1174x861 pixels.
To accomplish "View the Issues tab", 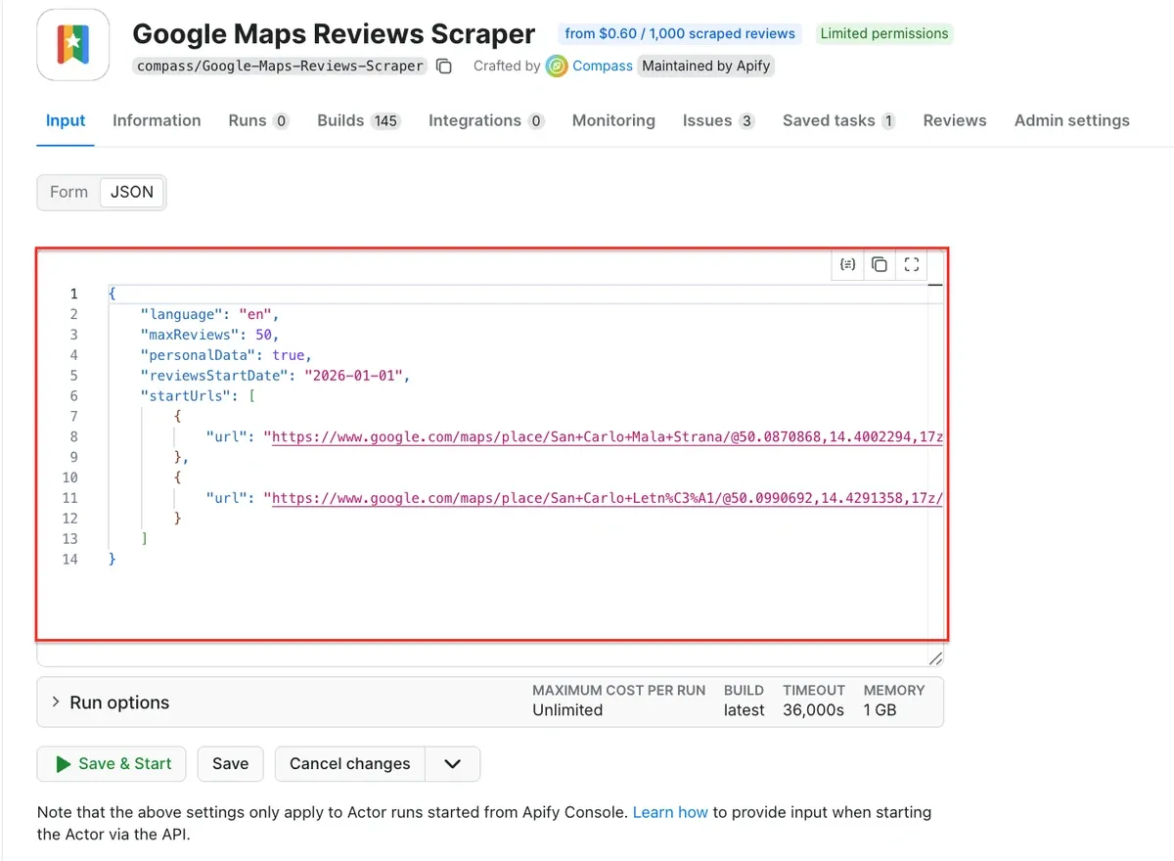I will pos(719,120).
